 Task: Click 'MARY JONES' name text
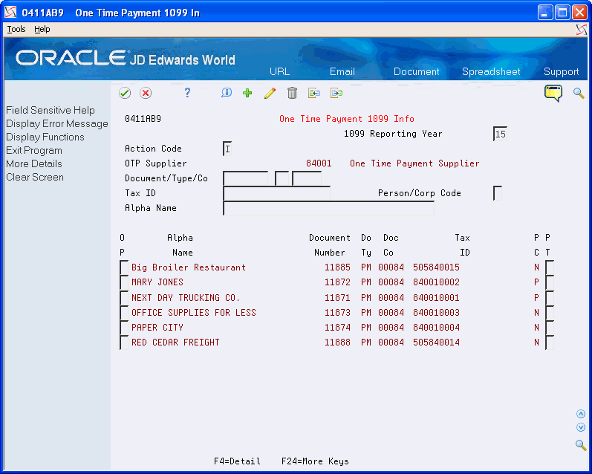157,282
